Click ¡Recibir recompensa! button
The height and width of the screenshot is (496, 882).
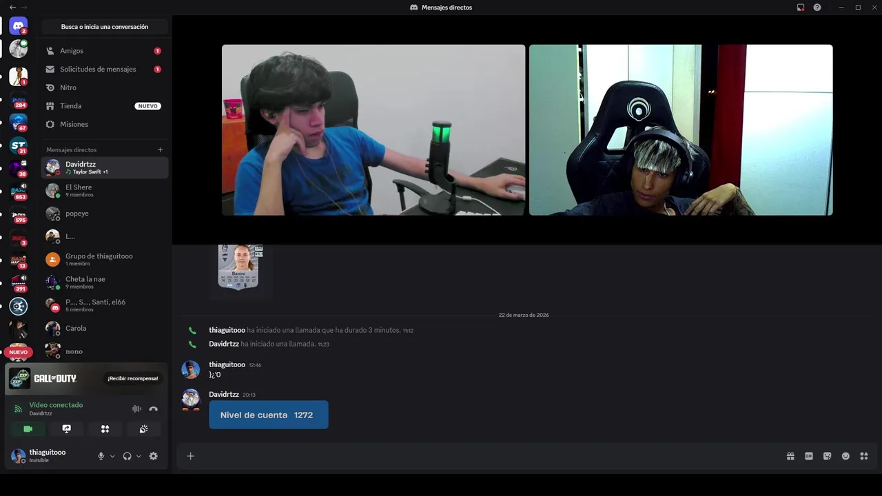pos(132,378)
